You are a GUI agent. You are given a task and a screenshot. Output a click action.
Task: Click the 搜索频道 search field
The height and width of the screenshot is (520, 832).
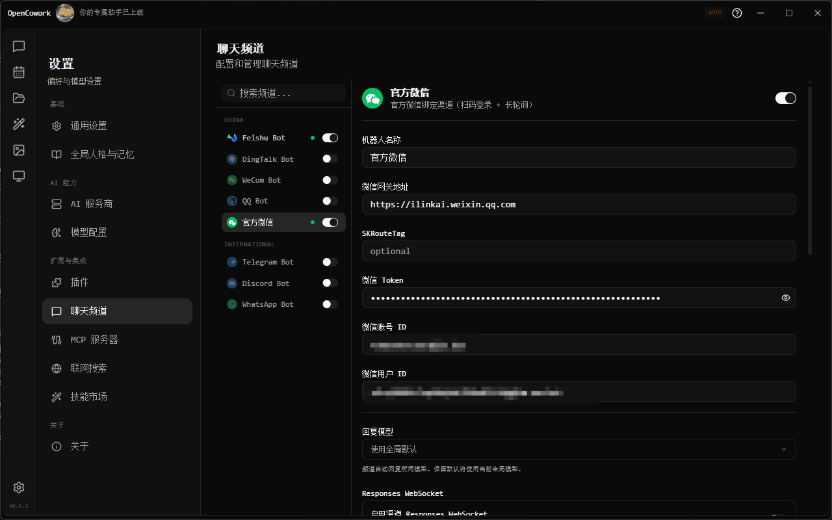click(283, 92)
